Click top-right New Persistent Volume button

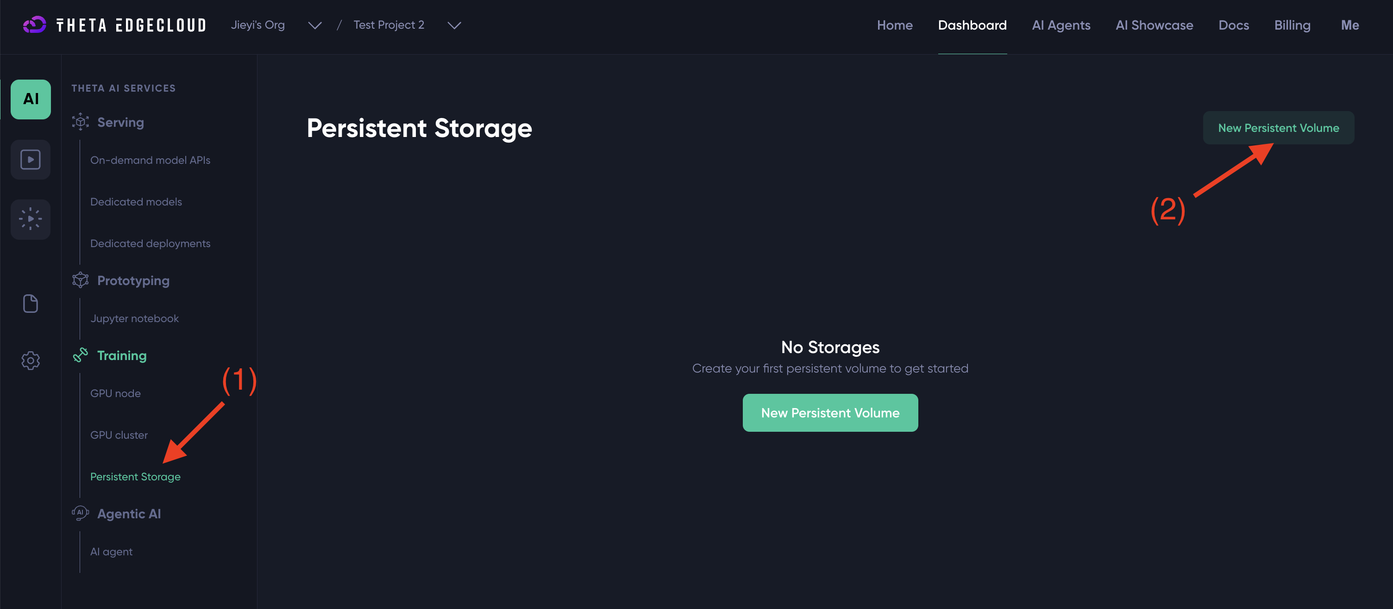[1278, 128]
